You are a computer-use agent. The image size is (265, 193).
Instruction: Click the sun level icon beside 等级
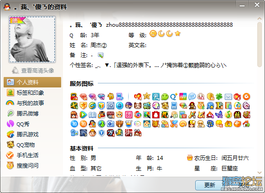[x=153, y=34]
